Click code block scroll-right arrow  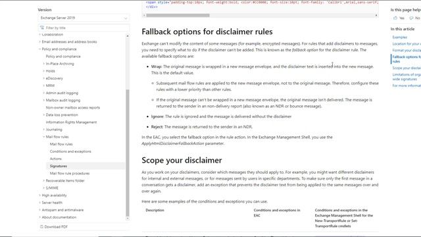click(x=376, y=15)
